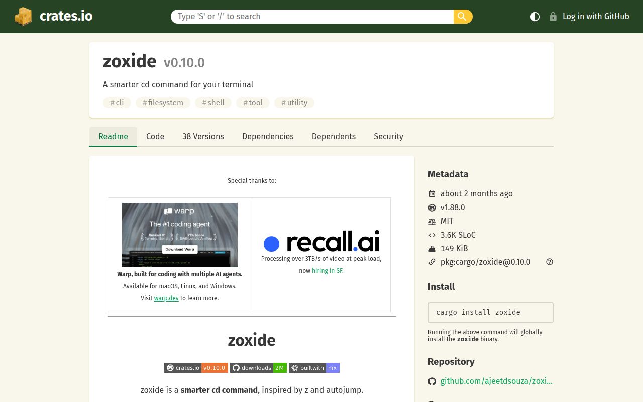Click the crates.io logo icon
Image resolution: width=643 pixels, height=402 pixels.
click(x=23, y=16)
